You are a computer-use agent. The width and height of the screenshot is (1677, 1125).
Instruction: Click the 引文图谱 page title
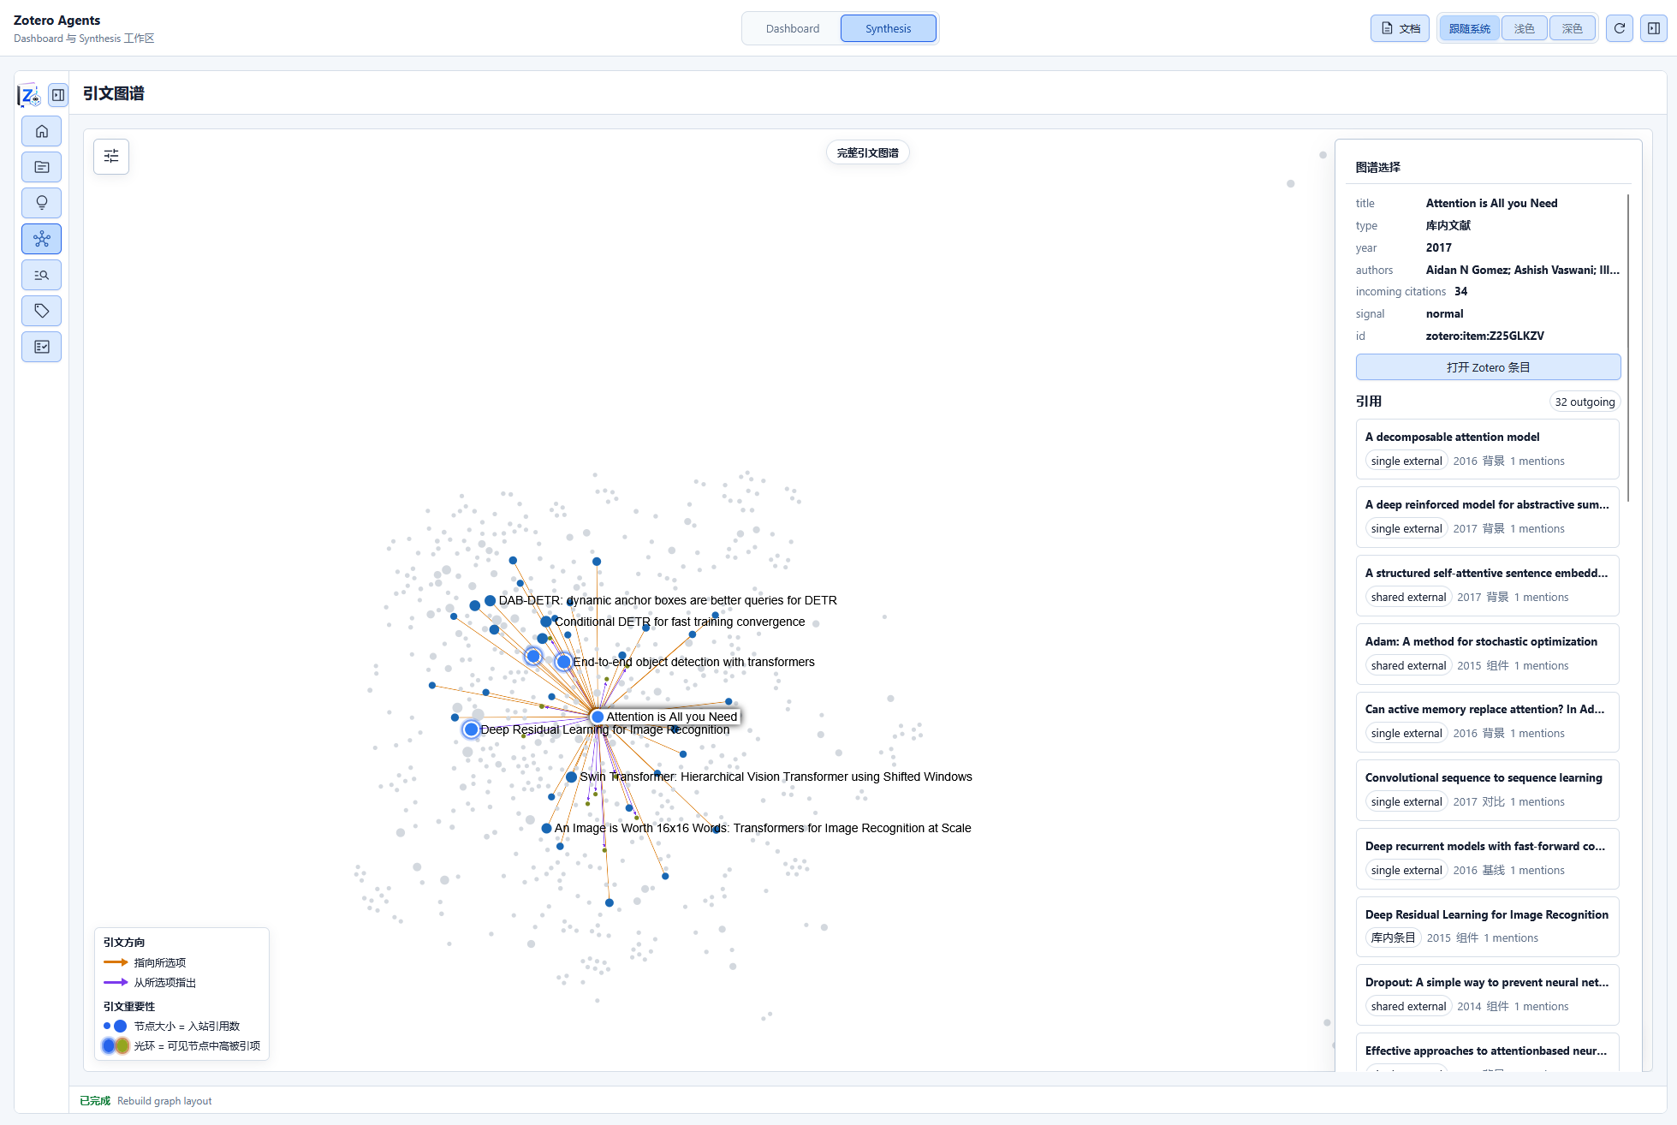tap(113, 93)
